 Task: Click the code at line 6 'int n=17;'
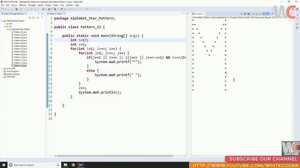[x=79, y=40]
